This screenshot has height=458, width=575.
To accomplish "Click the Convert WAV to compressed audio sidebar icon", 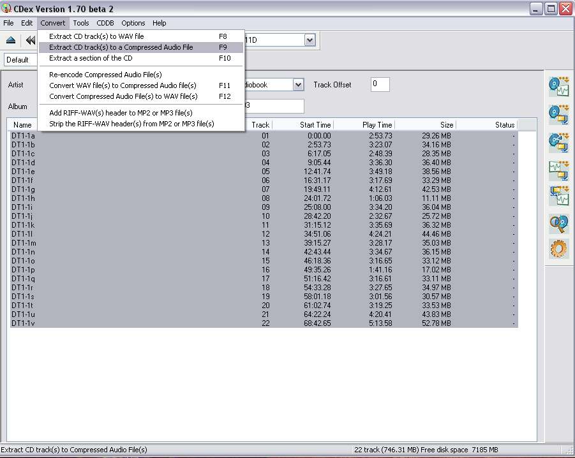I will [x=558, y=170].
